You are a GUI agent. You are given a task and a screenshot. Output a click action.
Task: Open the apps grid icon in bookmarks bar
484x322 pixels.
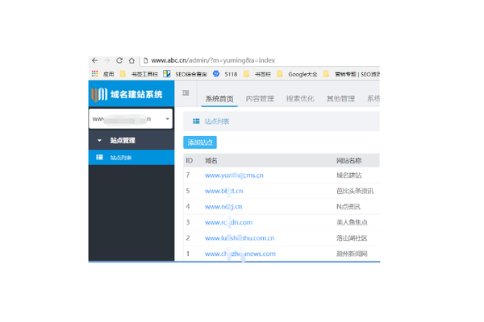[94, 73]
